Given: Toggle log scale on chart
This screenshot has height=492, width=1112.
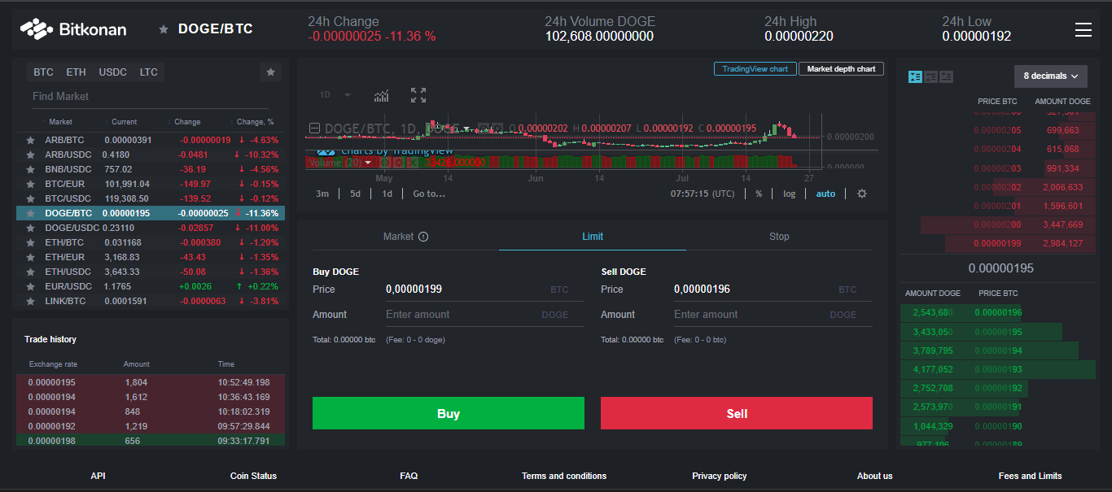Looking at the screenshot, I should [790, 194].
